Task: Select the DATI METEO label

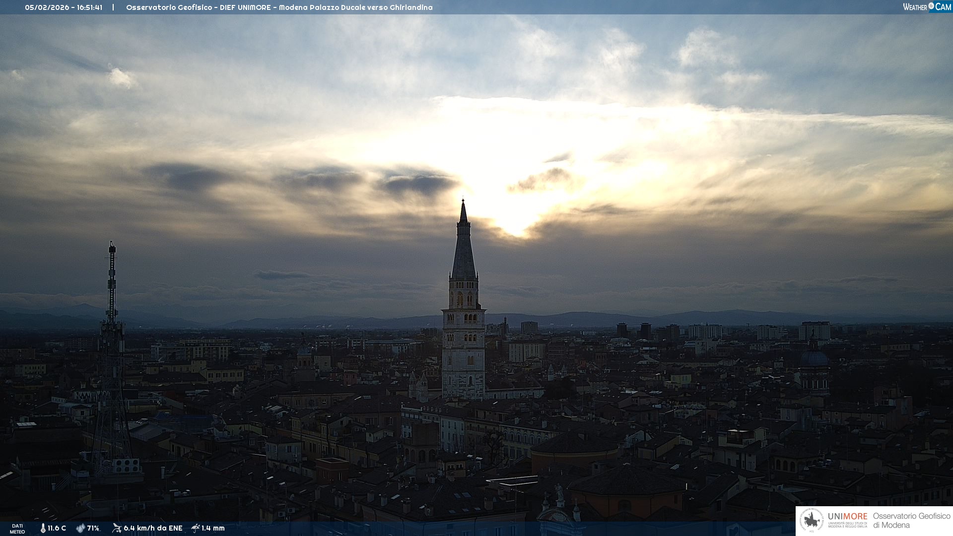Action: pos(17,529)
